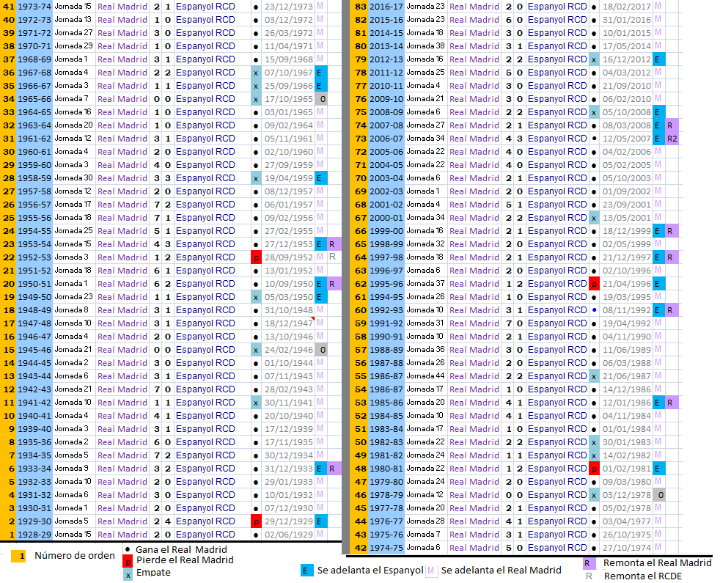Select the Jornada 44 cell
The width and height of the screenshot is (720, 583).
[x=425, y=376]
